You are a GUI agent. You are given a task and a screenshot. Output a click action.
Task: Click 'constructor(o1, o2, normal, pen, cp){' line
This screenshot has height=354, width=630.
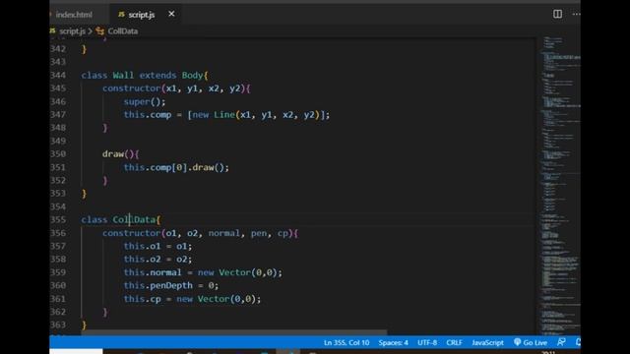click(x=200, y=233)
